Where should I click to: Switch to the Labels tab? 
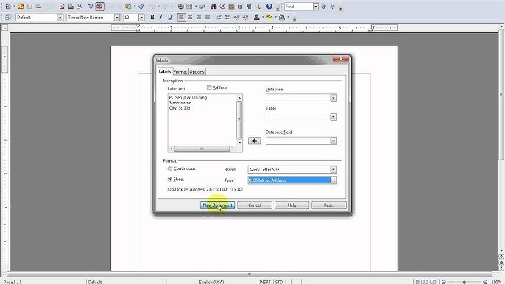coord(165,71)
